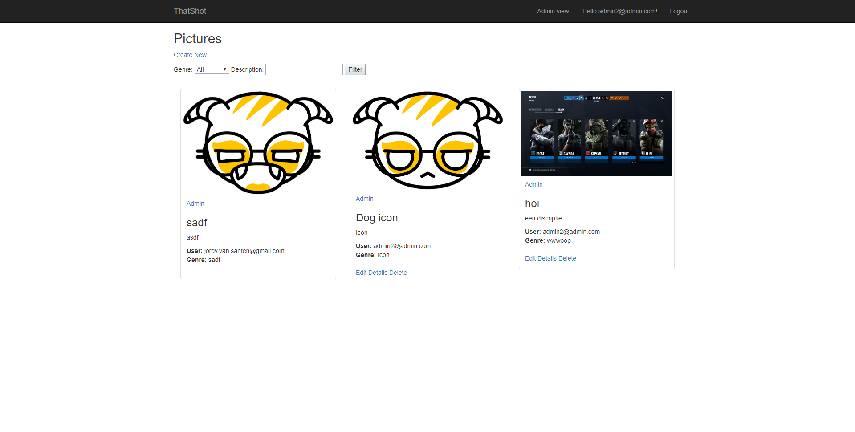The height and width of the screenshot is (432, 855).
Task: Open Admin view in the navbar
Action: 553,11
